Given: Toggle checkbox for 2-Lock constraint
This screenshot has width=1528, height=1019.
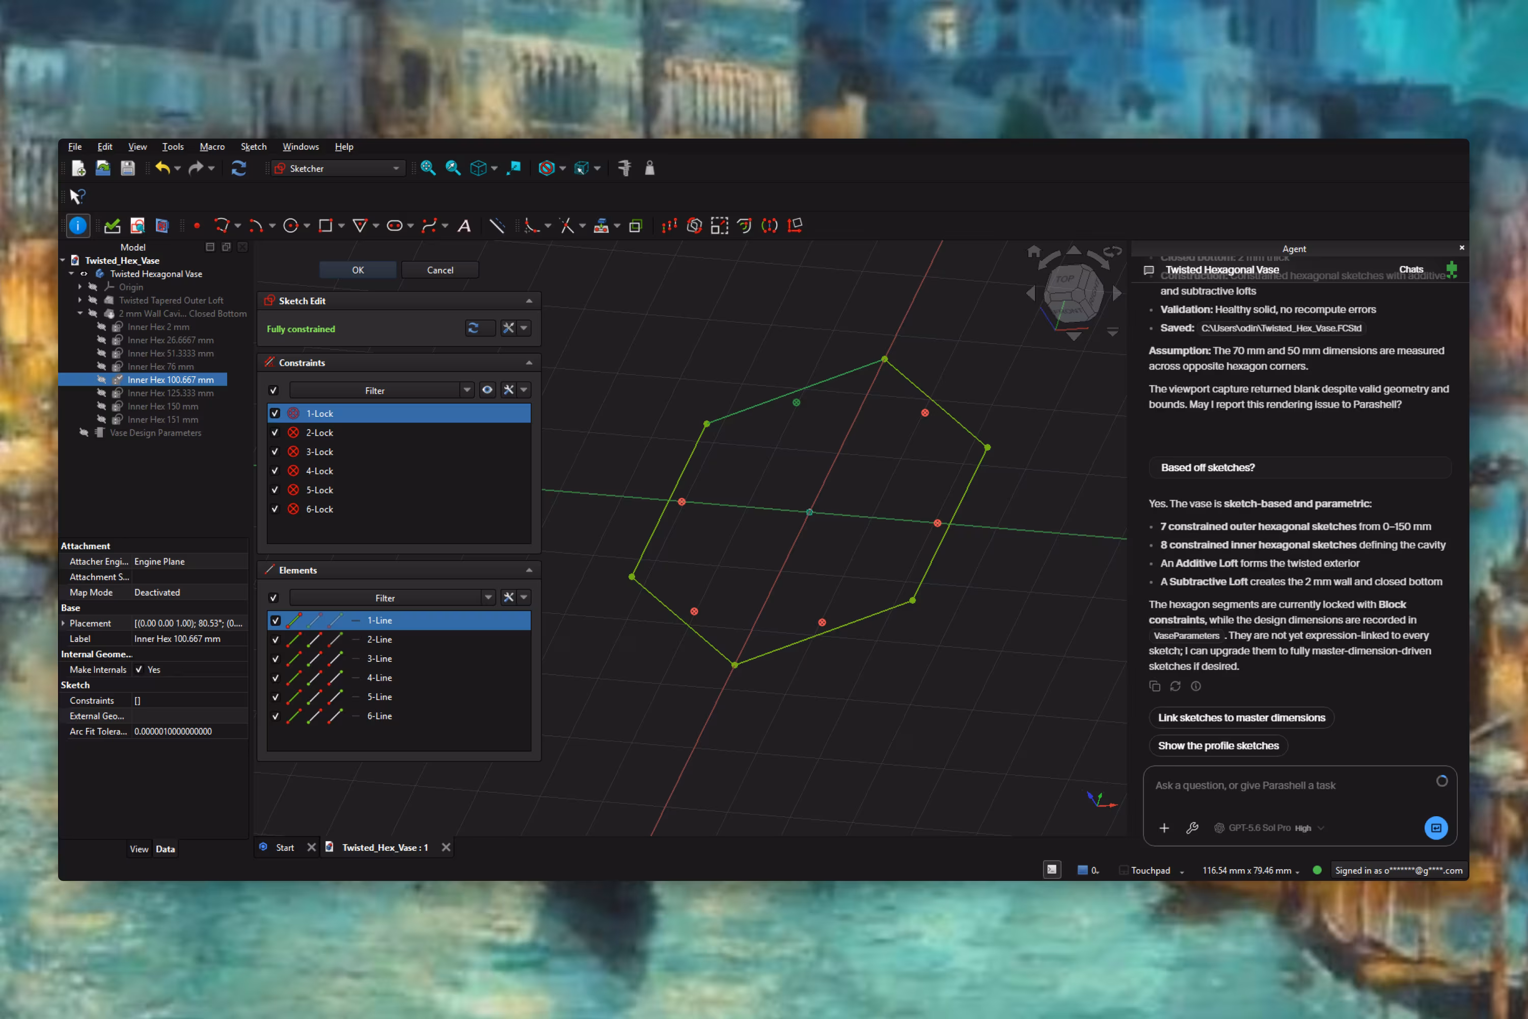Looking at the screenshot, I should click(275, 433).
